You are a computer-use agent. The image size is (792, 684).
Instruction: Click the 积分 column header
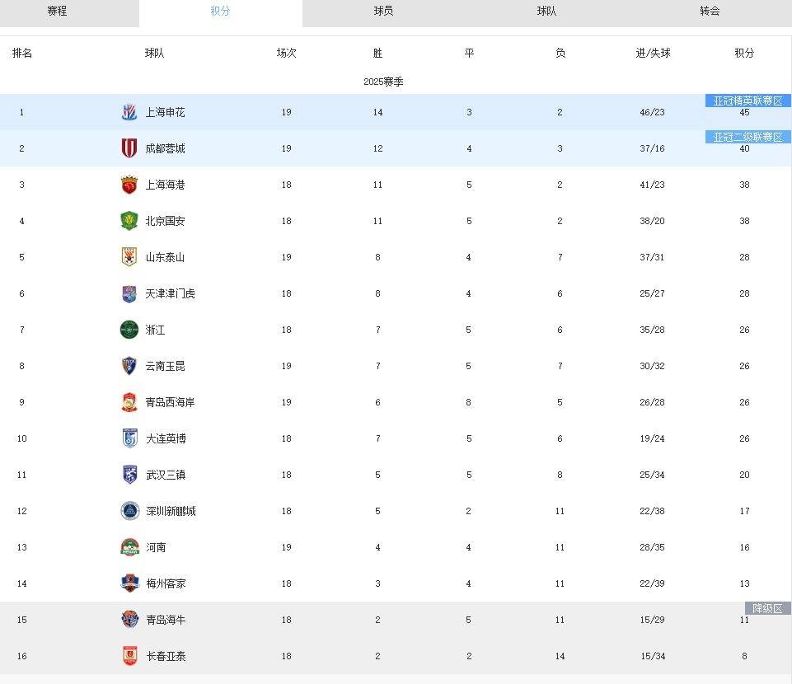[744, 53]
